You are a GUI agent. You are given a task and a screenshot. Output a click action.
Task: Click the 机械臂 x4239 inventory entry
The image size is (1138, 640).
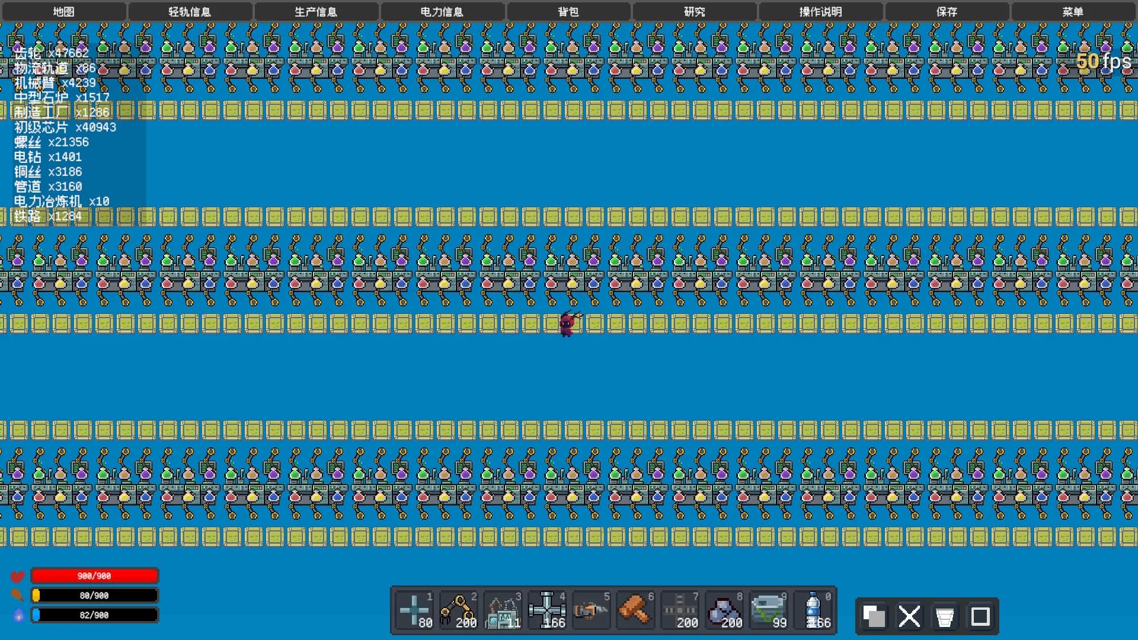pos(55,83)
